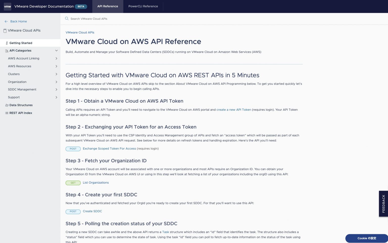Open AWS Account Linking category
This screenshot has width=388, height=243.
click(x=23, y=58)
